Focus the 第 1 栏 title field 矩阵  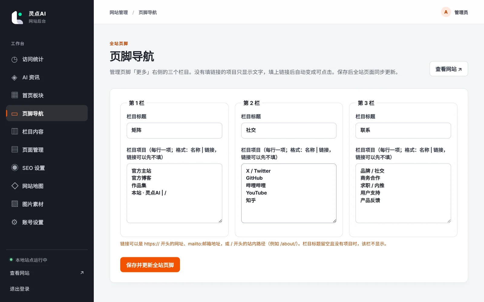click(174, 130)
